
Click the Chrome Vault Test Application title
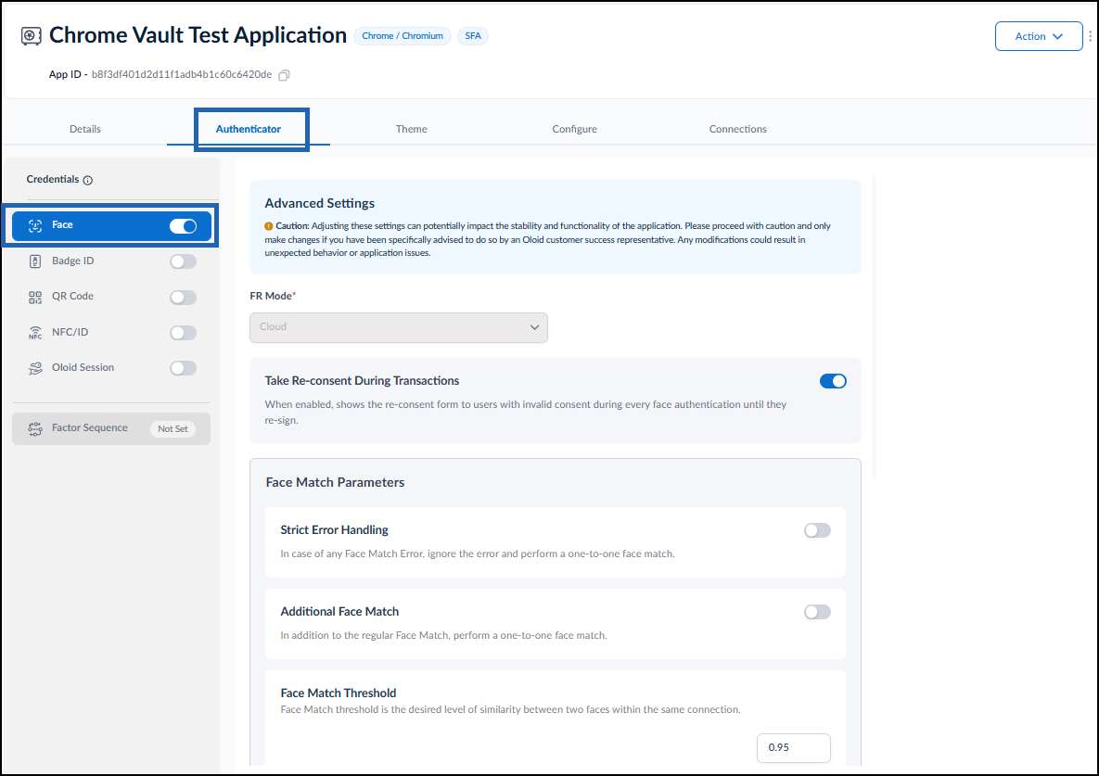point(198,35)
